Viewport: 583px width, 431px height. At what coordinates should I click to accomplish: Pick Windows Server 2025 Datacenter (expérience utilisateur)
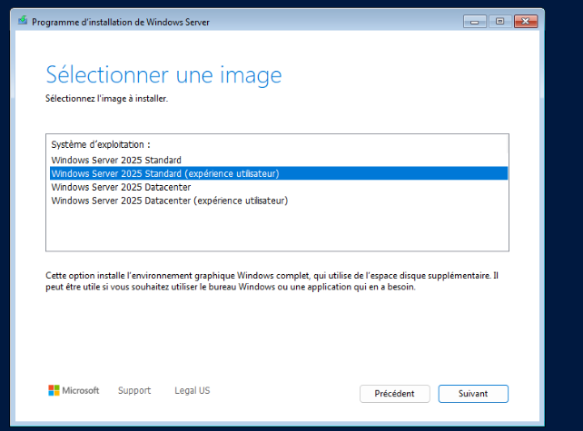(x=169, y=201)
